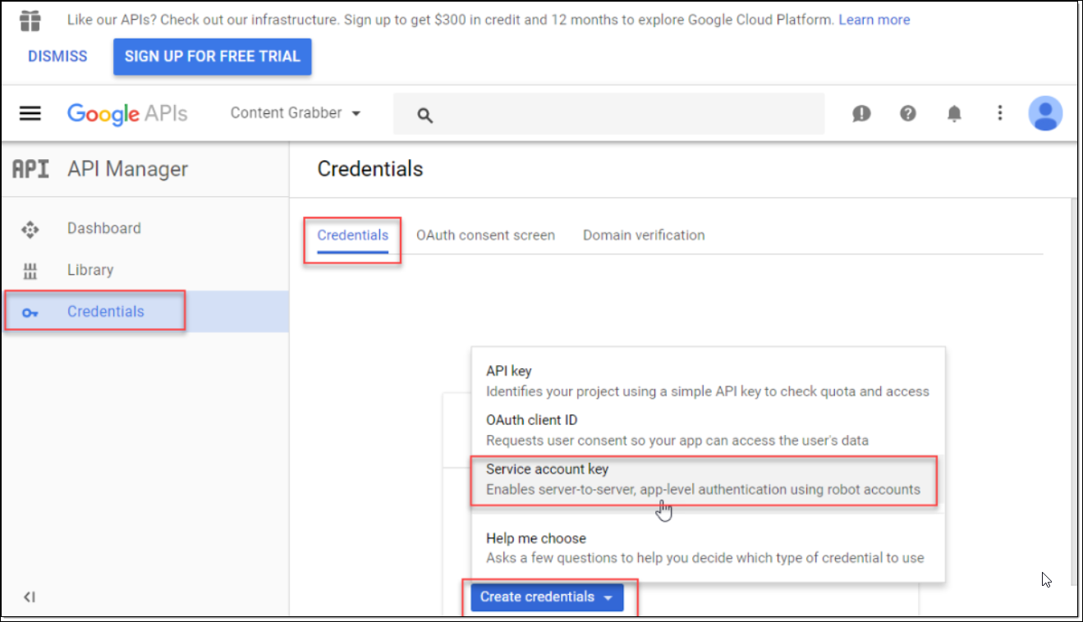Open the help question mark icon
Viewport: 1083px width, 622px height.
[x=907, y=114]
